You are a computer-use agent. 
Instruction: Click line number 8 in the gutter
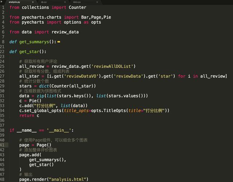coord(3,42)
